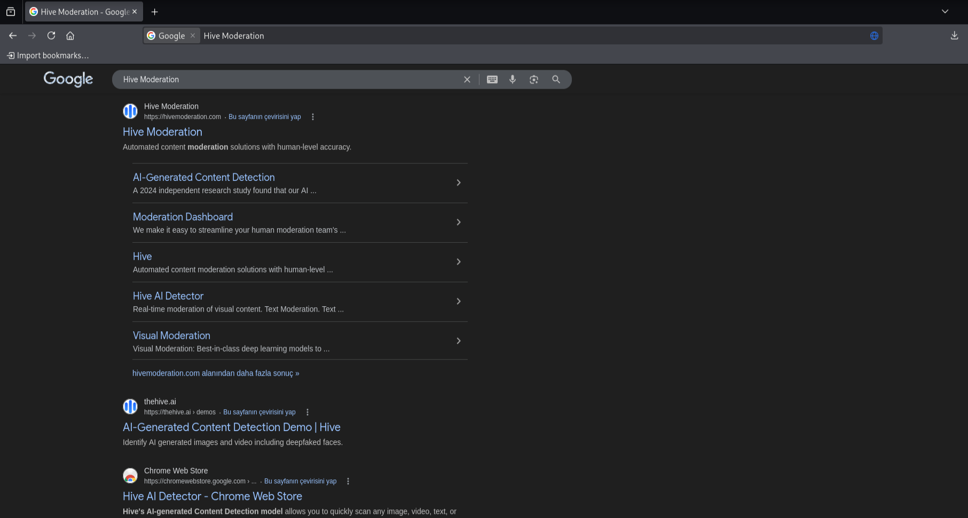Open the Moderation Dashboard sitelink
The height and width of the screenshot is (518, 968).
tap(183, 217)
